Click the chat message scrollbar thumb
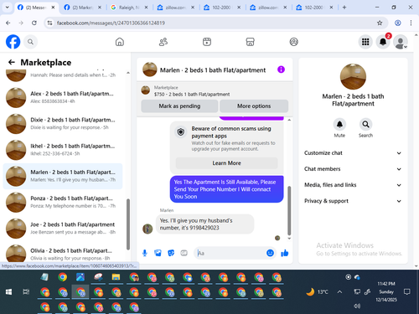 (289, 210)
